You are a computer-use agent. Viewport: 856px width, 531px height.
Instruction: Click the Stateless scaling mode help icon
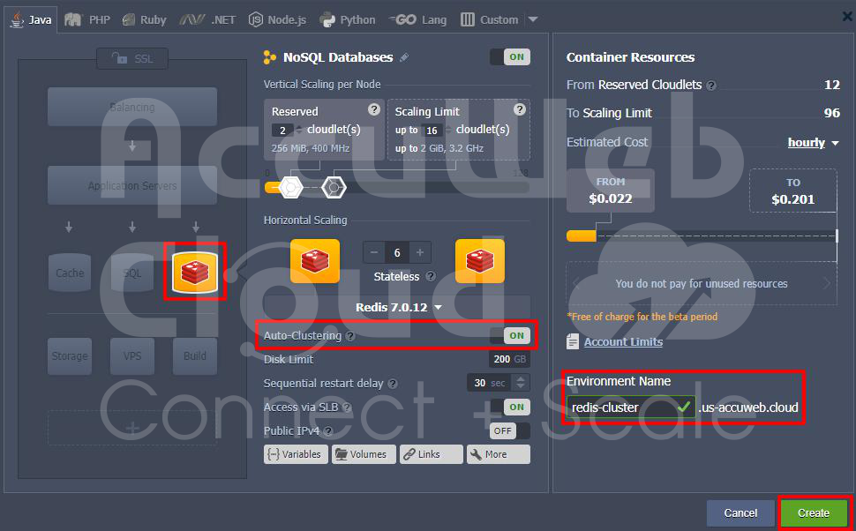pyautogui.click(x=431, y=276)
